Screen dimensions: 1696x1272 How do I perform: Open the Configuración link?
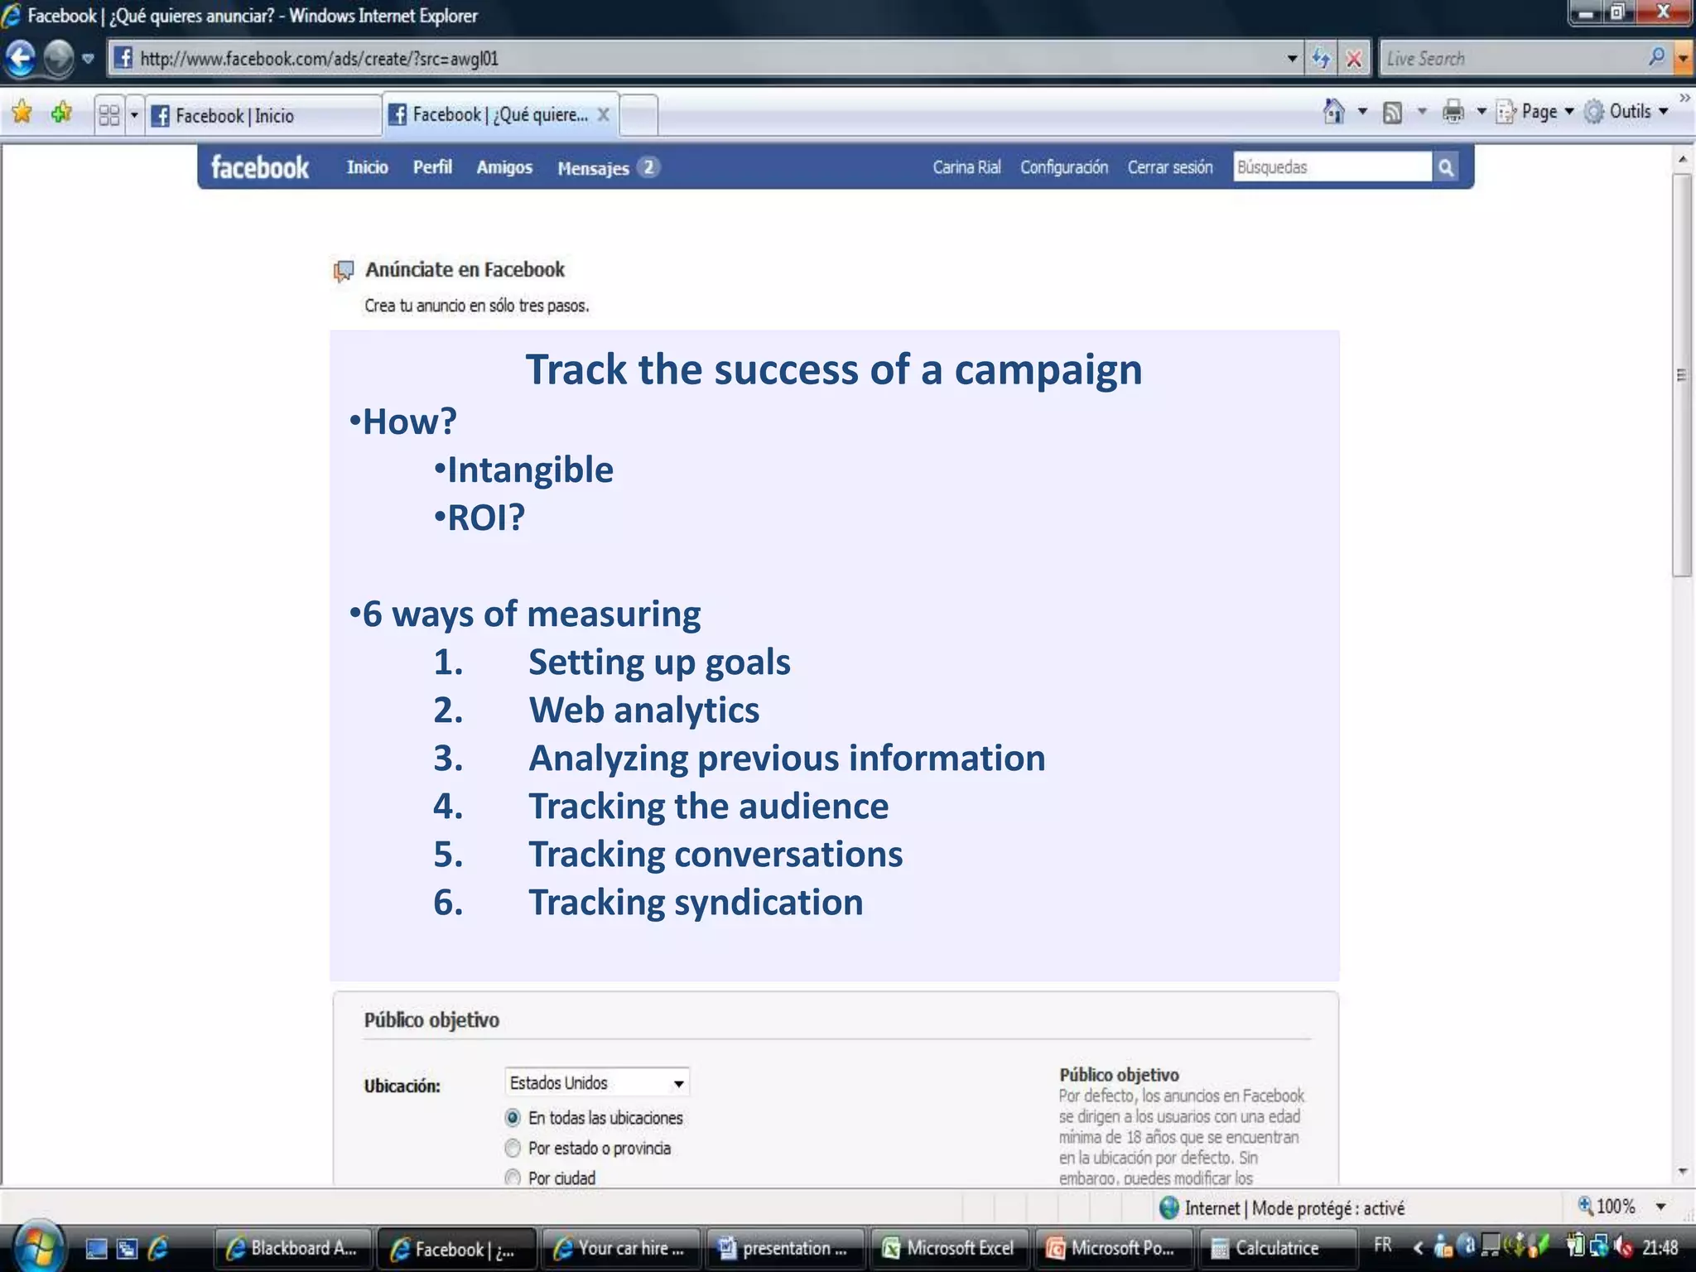(x=1063, y=167)
